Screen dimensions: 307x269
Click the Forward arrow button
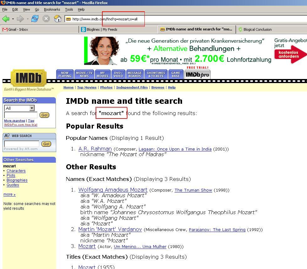point(20,19)
